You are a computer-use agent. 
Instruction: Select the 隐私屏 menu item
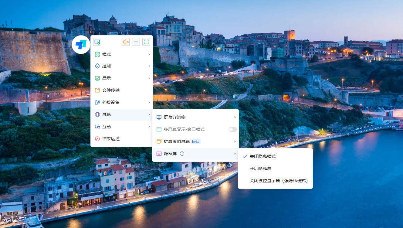195,154
